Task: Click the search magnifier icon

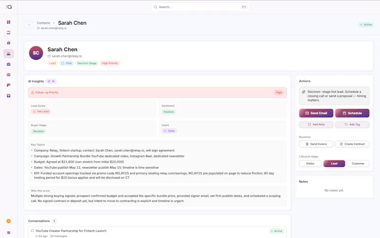Action: (x=155, y=7)
